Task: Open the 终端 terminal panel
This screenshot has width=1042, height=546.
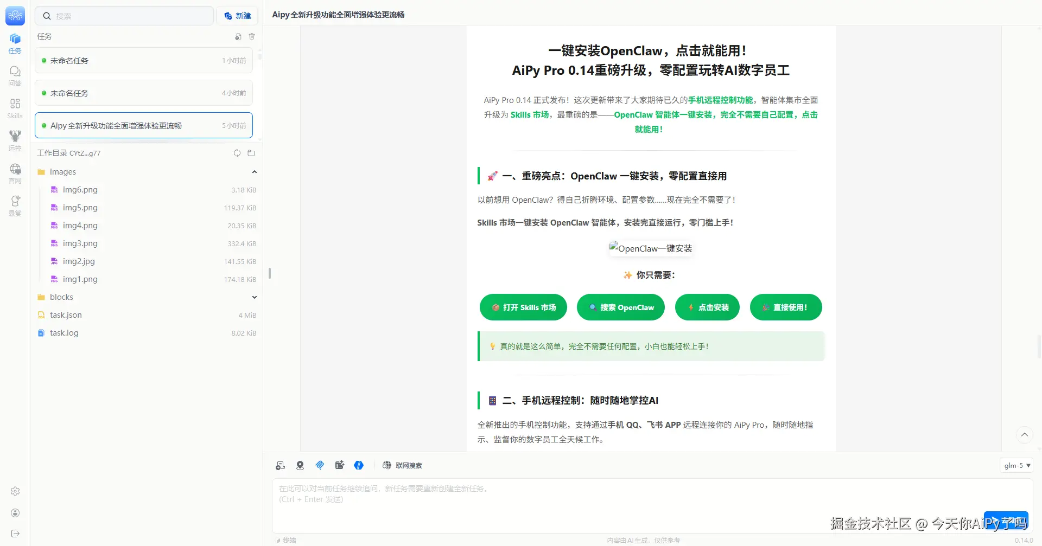Action: 286,540
